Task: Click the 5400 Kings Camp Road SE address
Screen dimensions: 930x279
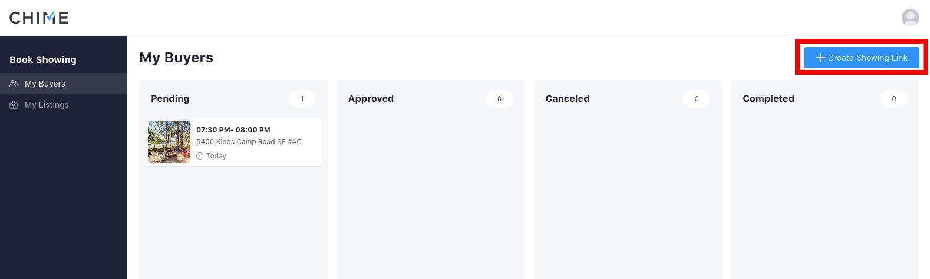Action: point(249,142)
